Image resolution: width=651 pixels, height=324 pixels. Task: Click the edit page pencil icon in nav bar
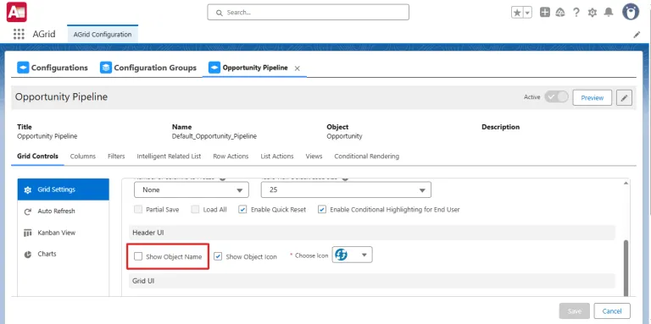click(x=637, y=35)
